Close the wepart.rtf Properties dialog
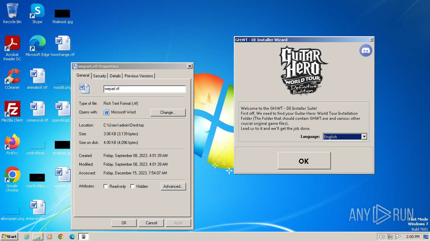 [x=189, y=66]
